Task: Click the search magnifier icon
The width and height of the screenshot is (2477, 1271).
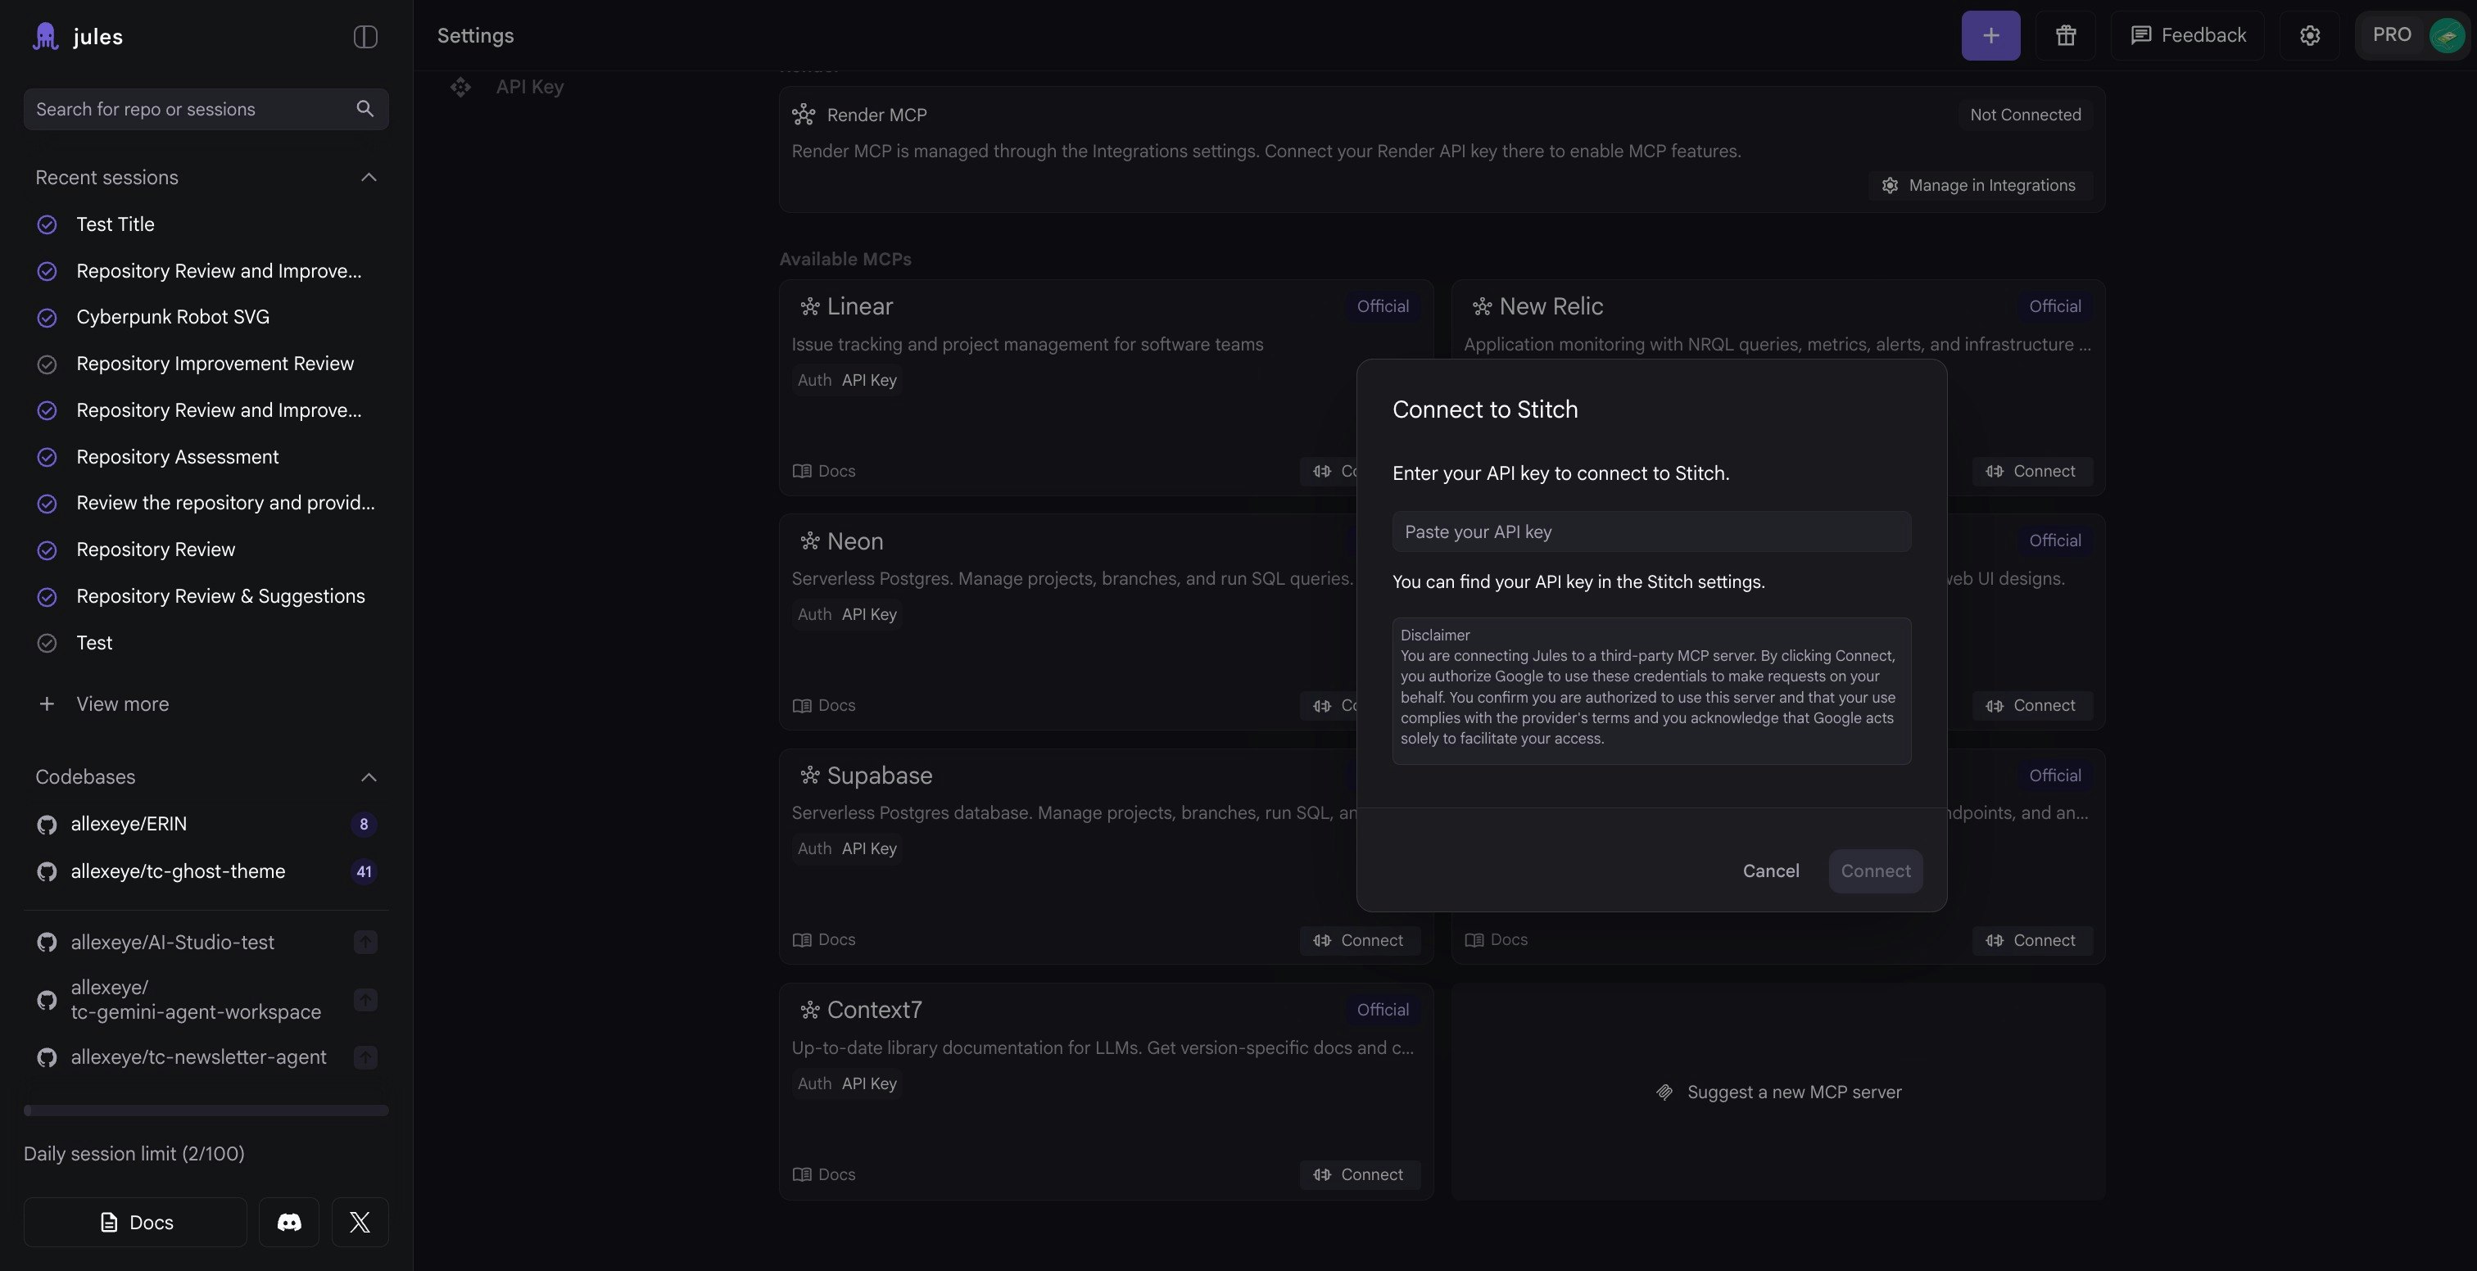Action: tap(365, 109)
